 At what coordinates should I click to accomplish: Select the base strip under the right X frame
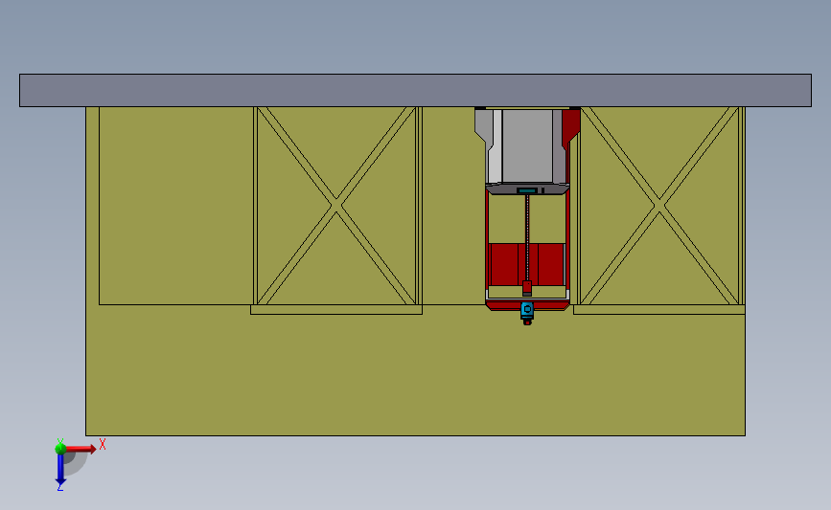(x=659, y=310)
